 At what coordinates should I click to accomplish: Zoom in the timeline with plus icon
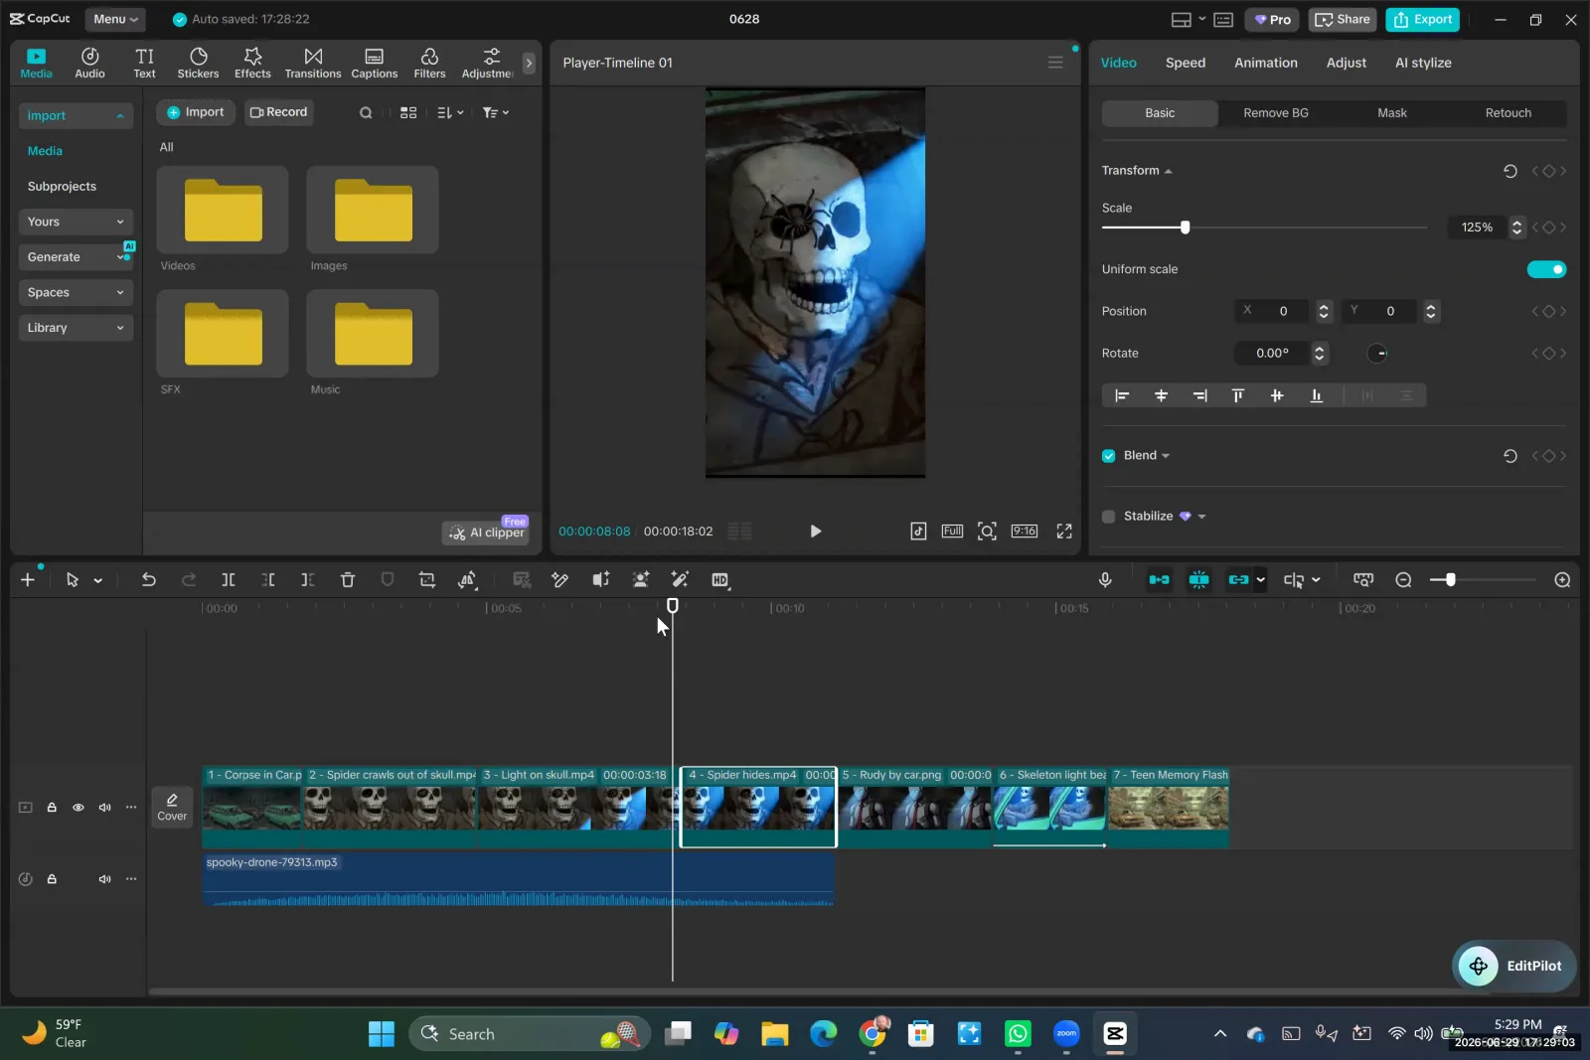coord(1562,580)
